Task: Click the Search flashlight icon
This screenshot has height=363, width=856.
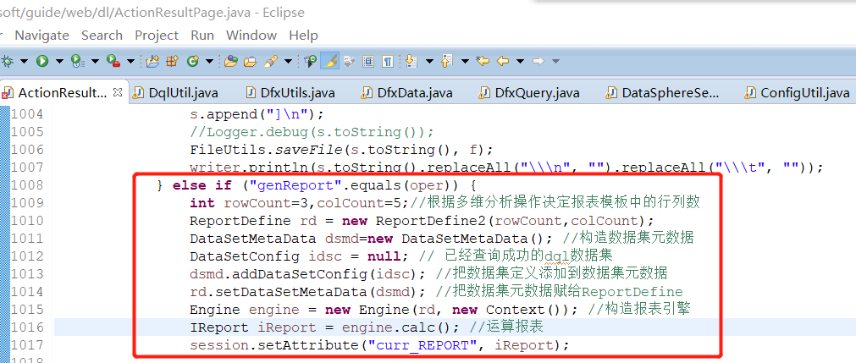Action: tap(271, 61)
